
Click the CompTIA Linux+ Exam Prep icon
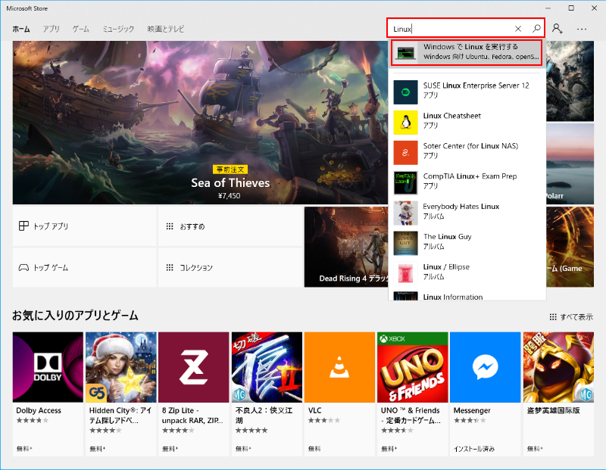point(405,182)
